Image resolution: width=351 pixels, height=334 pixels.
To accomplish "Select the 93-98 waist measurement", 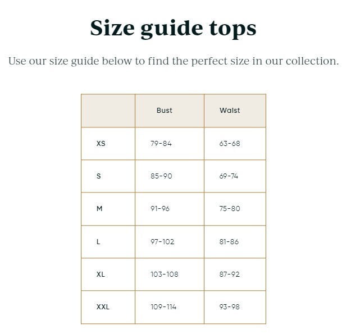I will (230, 307).
